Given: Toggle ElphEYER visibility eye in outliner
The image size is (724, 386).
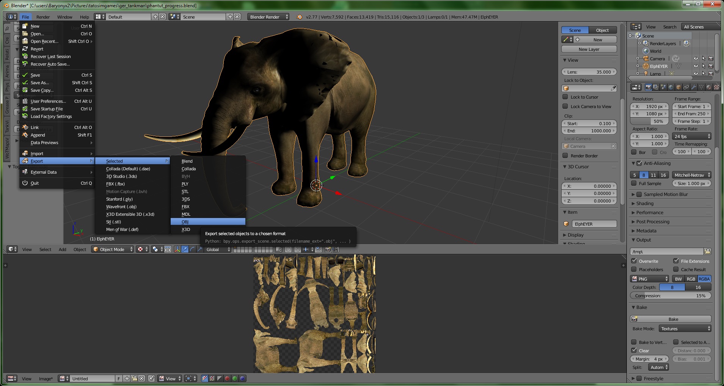Looking at the screenshot, I should [696, 66].
